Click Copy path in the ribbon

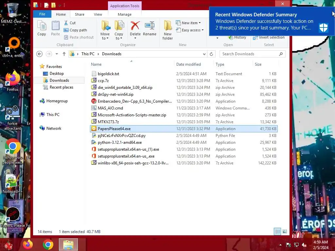pyautogui.click(x=76, y=30)
